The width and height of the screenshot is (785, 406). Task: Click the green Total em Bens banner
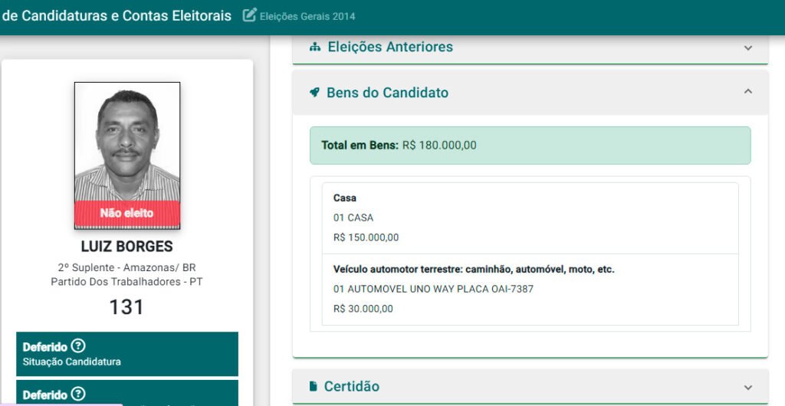coord(530,146)
